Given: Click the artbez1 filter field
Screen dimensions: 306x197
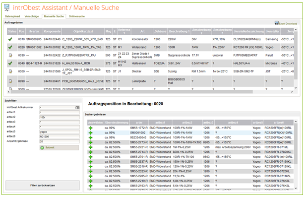Looking at the screenshot, I should 60,112.
